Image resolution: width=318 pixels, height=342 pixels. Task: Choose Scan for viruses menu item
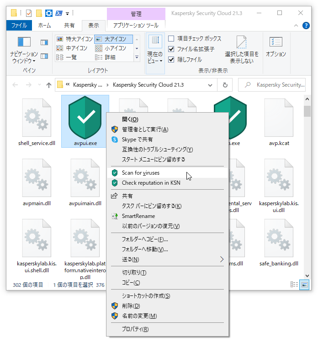coord(167,173)
